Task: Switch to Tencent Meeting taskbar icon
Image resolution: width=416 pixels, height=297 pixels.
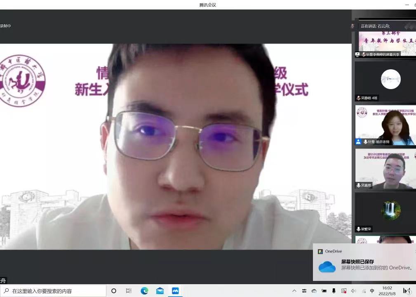Action: (x=175, y=291)
